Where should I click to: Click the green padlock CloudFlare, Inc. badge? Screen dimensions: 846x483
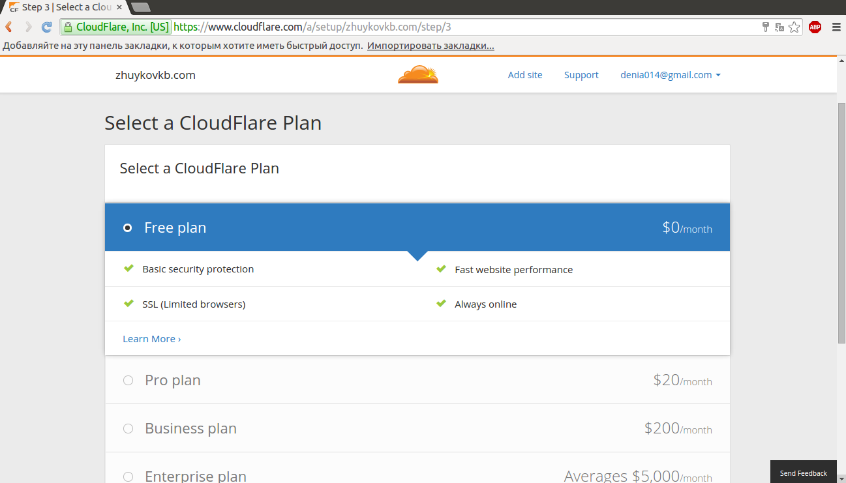(x=116, y=27)
